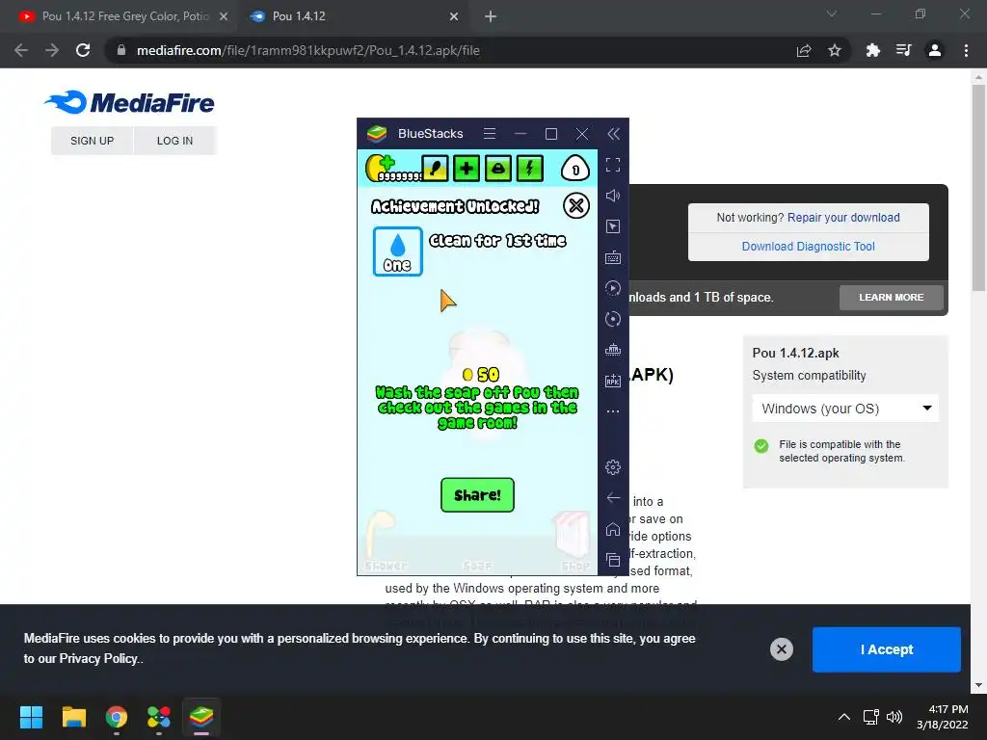Click the BlueStacks sync rotate icon
This screenshot has height=740, width=987.
coord(613,319)
